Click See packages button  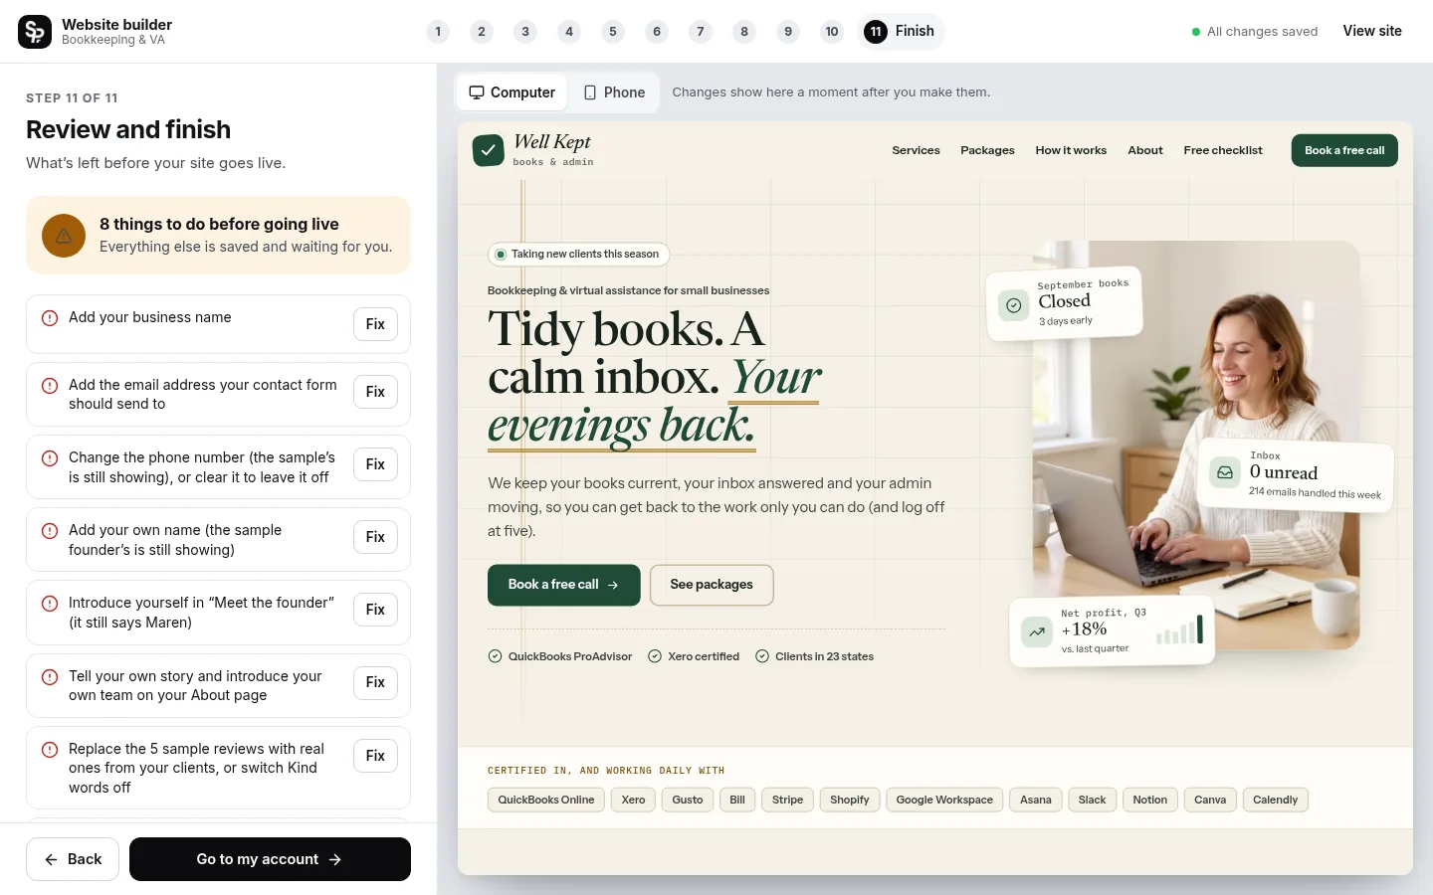712,585
